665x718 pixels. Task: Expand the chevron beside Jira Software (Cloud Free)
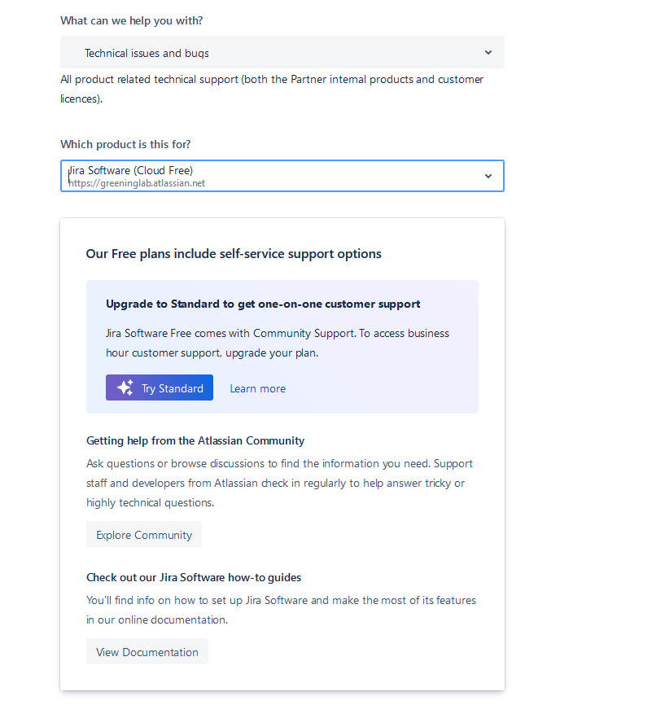click(488, 177)
